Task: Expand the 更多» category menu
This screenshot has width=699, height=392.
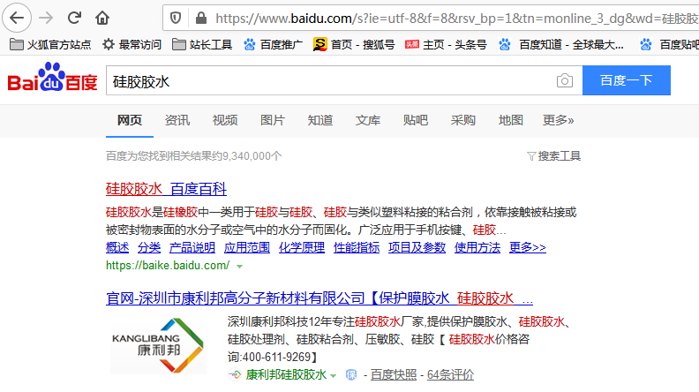Action: (x=558, y=120)
